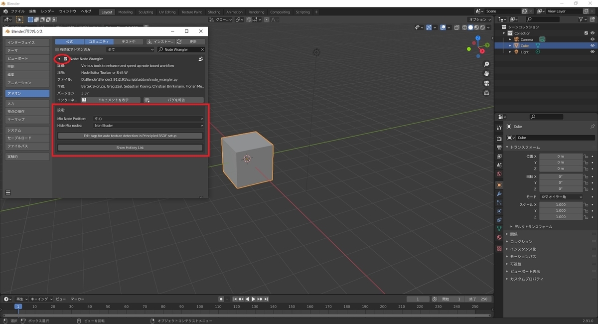Open the Hide Mix nodes dropdown
This screenshot has width=598, height=324.
[x=149, y=126]
